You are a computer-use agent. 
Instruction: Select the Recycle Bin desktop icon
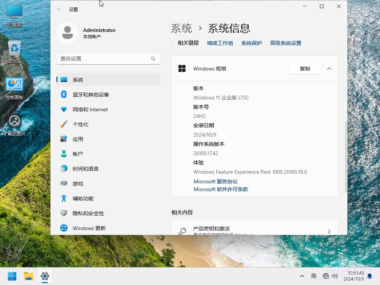[x=14, y=52]
